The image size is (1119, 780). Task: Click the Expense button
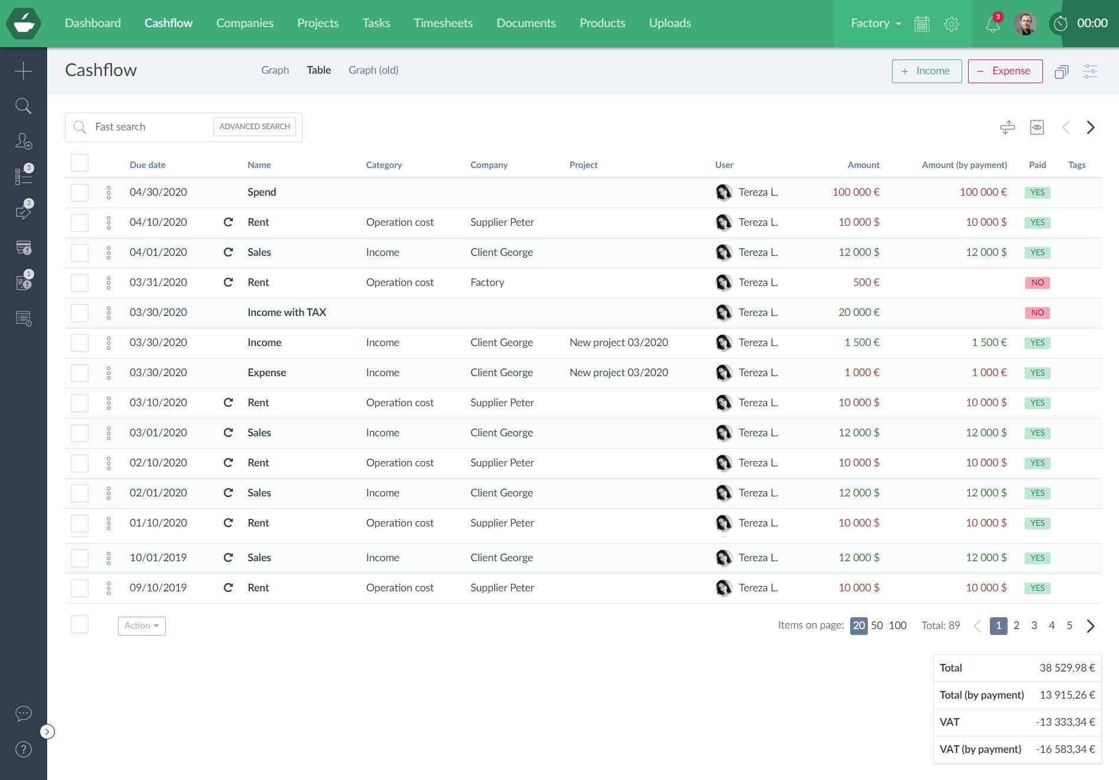coord(1005,71)
